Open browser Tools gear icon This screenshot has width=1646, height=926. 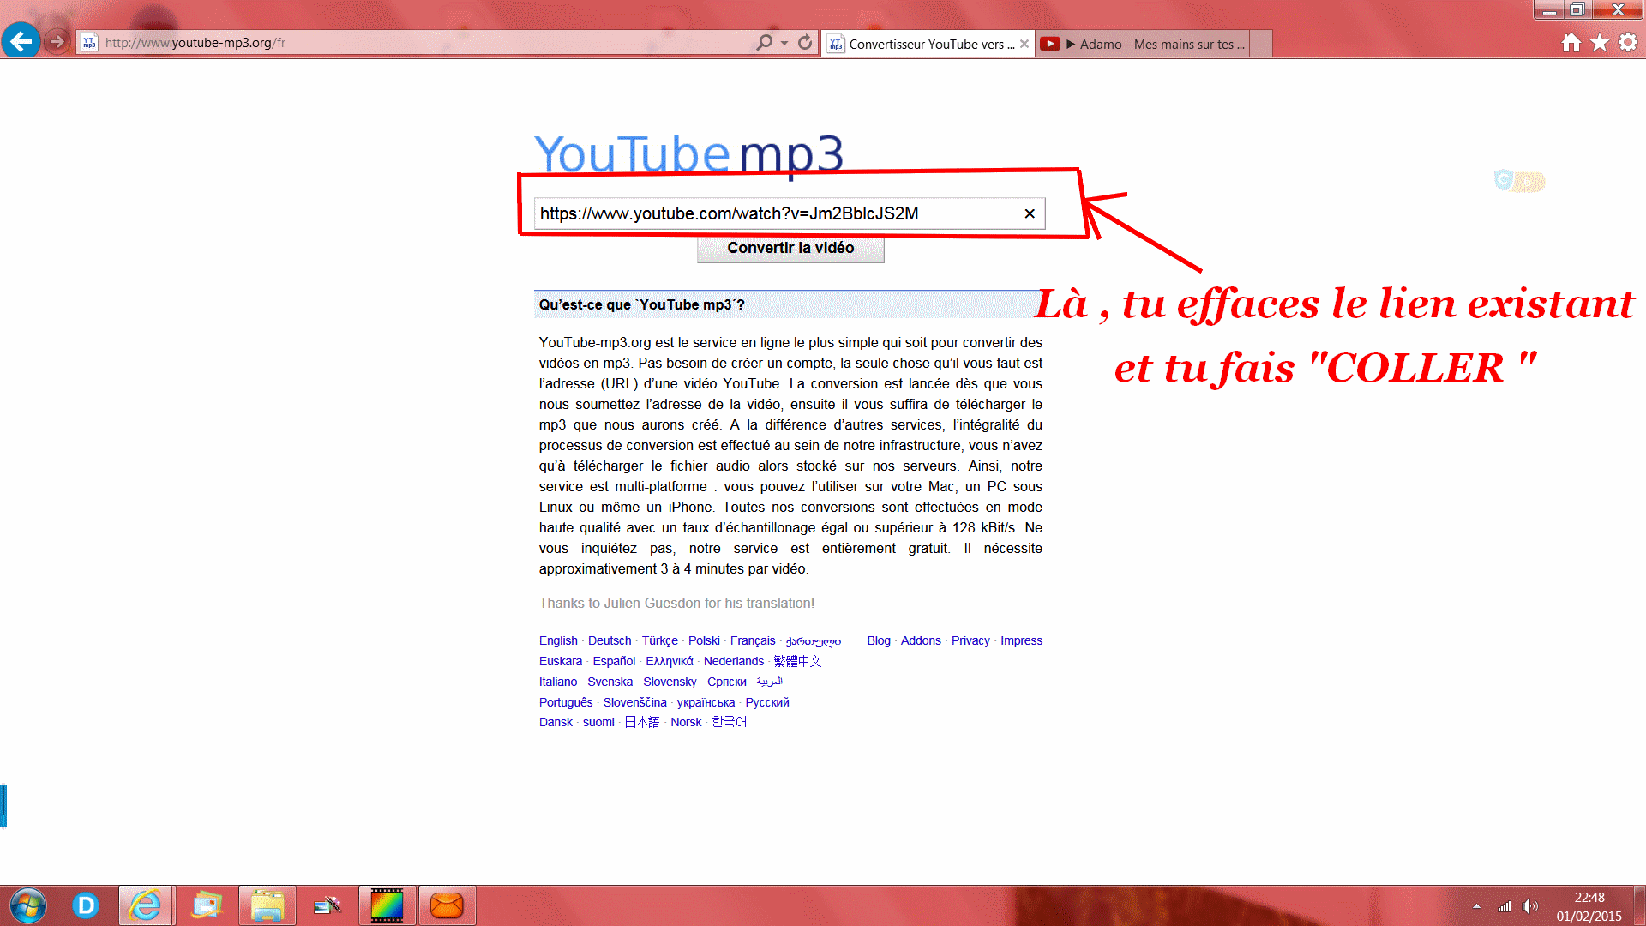pyautogui.click(x=1628, y=43)
